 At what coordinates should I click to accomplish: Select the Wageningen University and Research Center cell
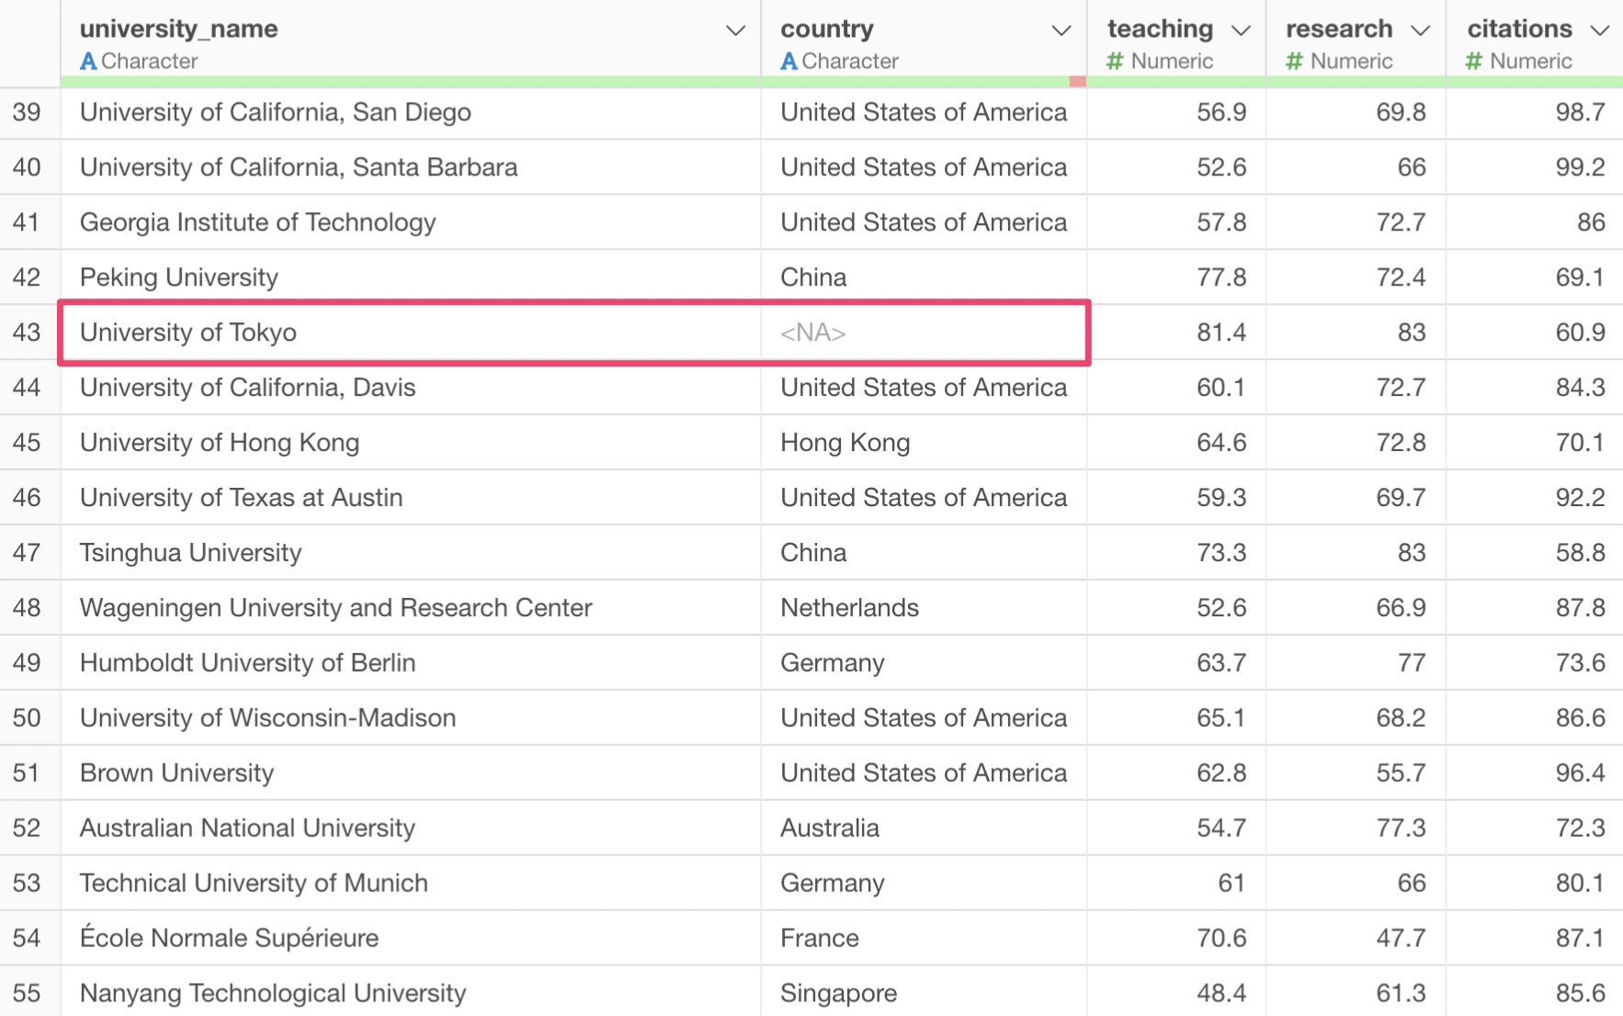411,608
